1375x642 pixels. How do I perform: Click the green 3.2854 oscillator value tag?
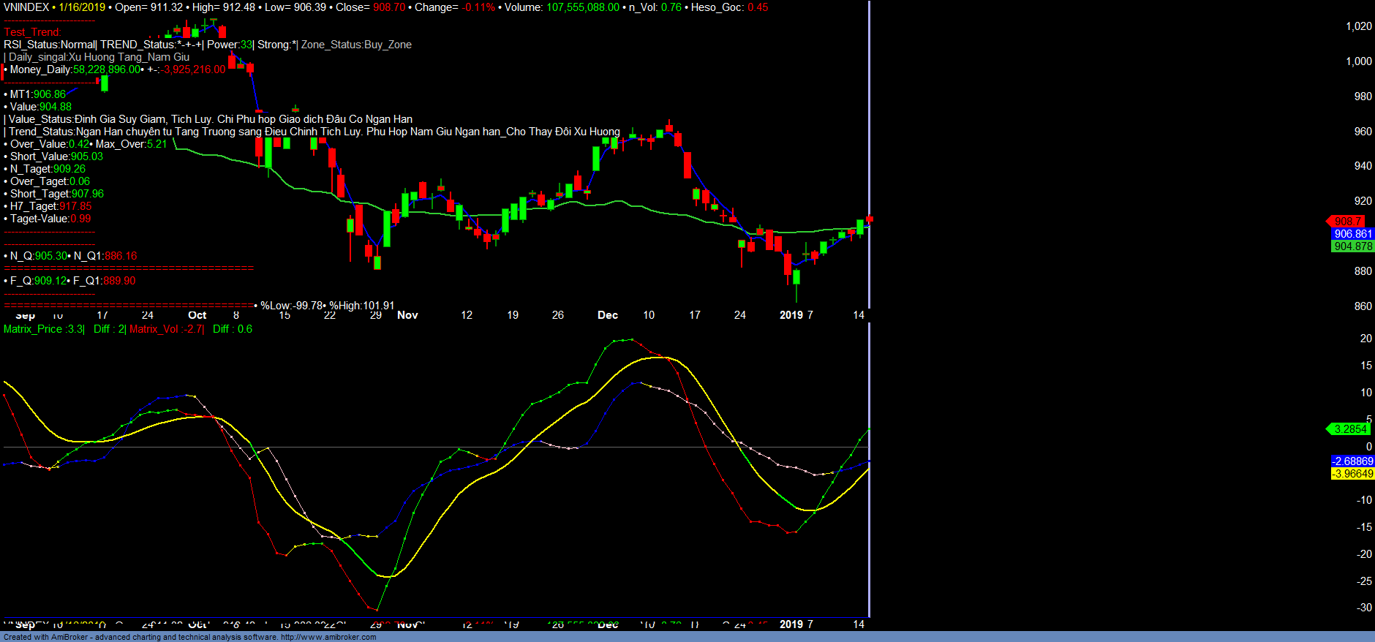[x=1349, y=429]
